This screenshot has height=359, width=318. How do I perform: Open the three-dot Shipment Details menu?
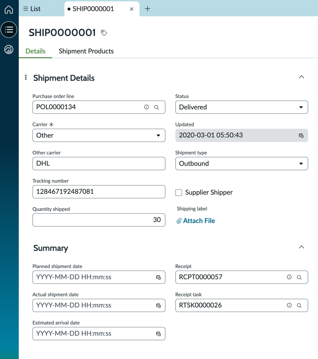click(26, 77)
